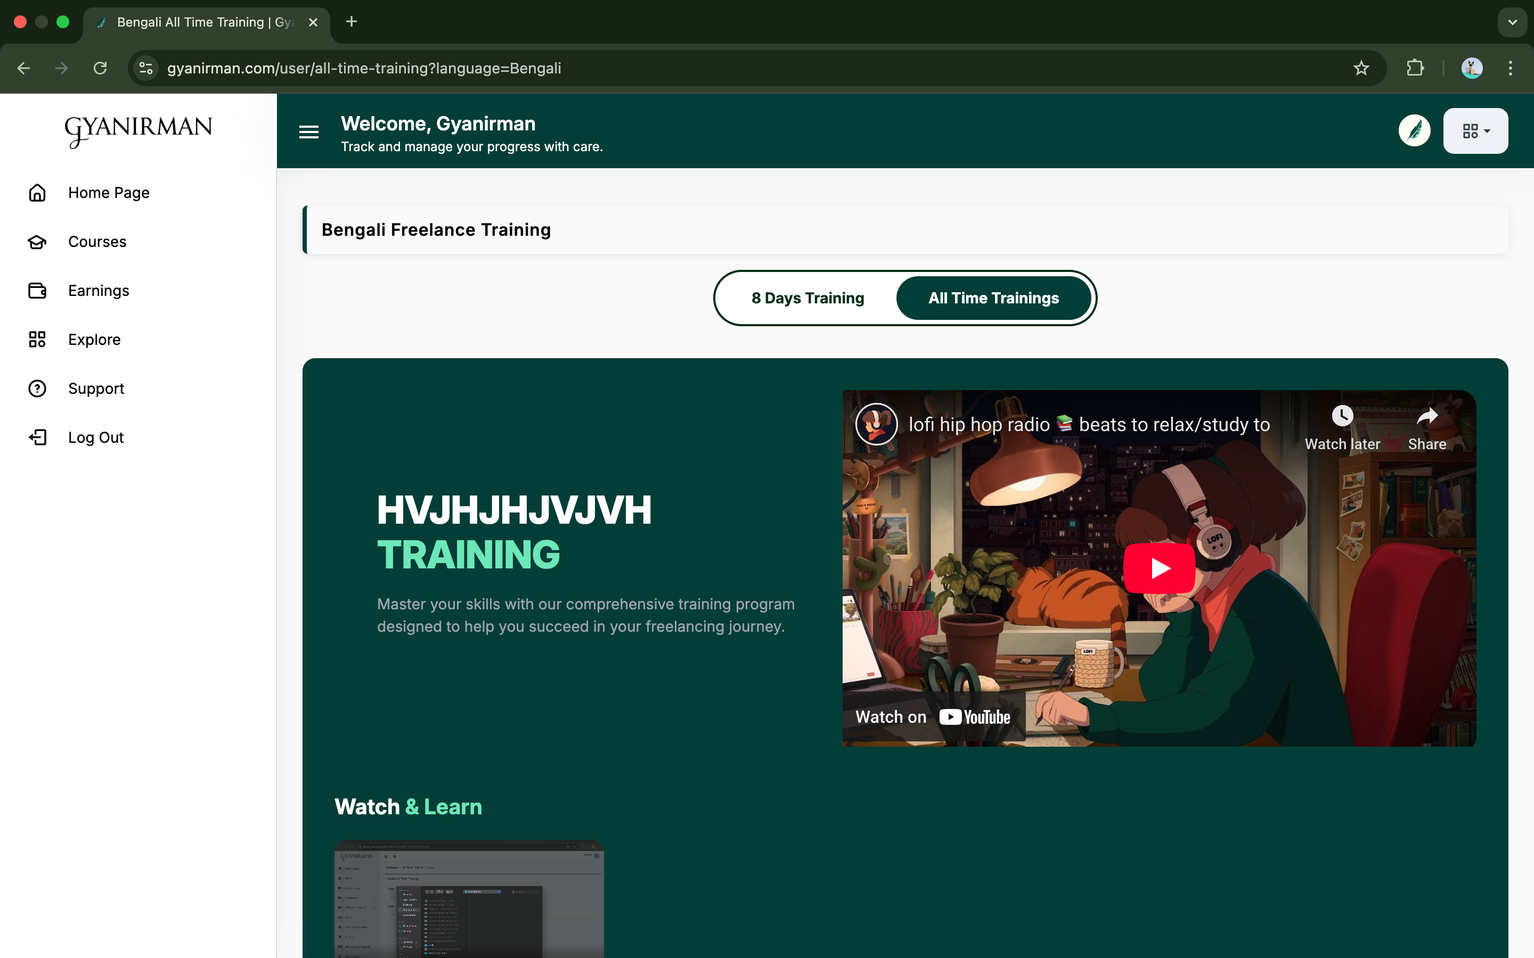Viewport: 1534px width, 958px height.
Task: Select All Time Trainings pill
Action: [x=993, y=299]
